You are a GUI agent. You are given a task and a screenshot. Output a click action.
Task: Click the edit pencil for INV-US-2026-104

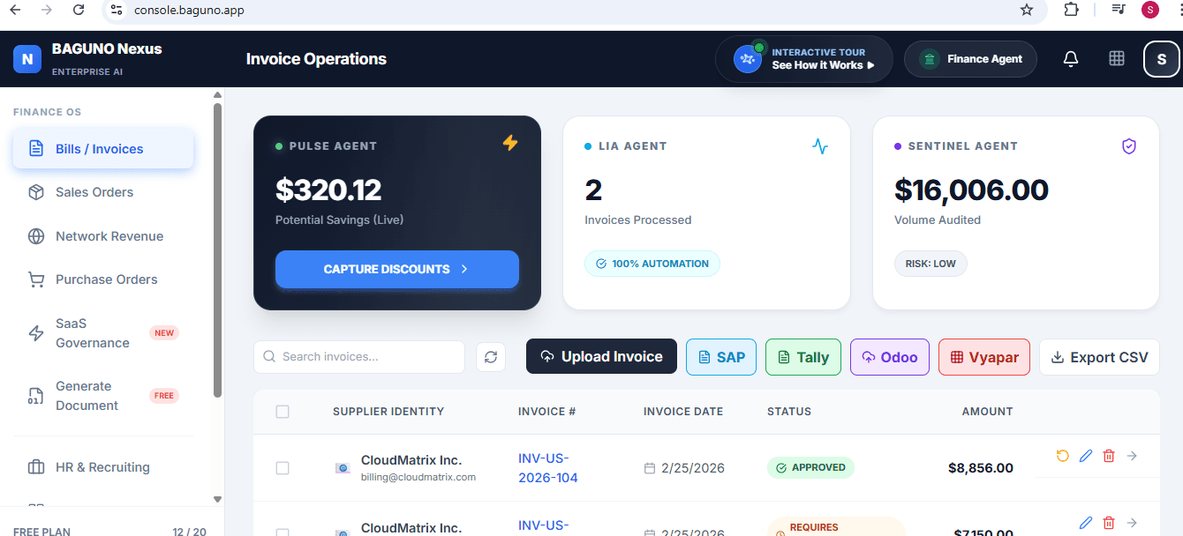click(x=1086, y=456)
